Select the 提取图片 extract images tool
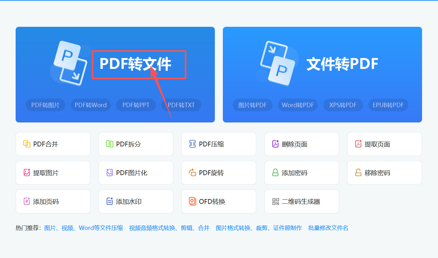 [53, 173]
